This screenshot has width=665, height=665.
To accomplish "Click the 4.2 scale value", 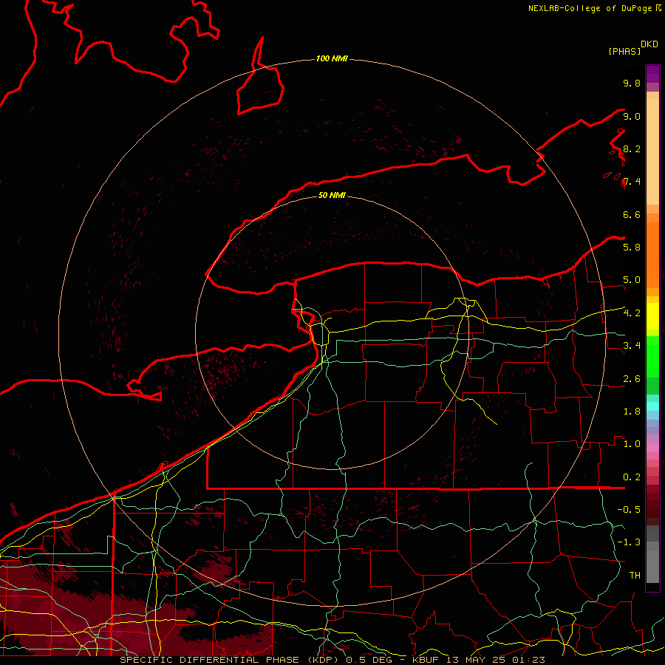I will click(x=632, y=313).
